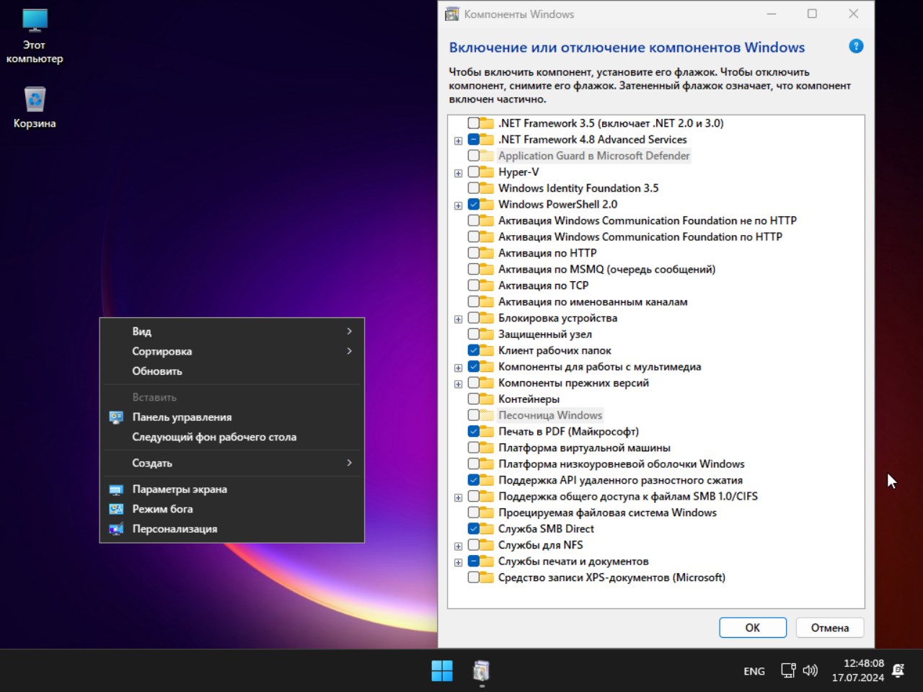Image resolution: width=923 pixels, height=692 pixels.
Task: Switch the ENG input language indicator
Action: click(x=754, y=671)
